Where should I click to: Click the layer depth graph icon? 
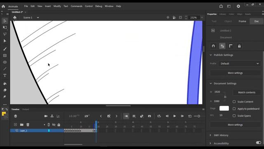pos(58,116)
